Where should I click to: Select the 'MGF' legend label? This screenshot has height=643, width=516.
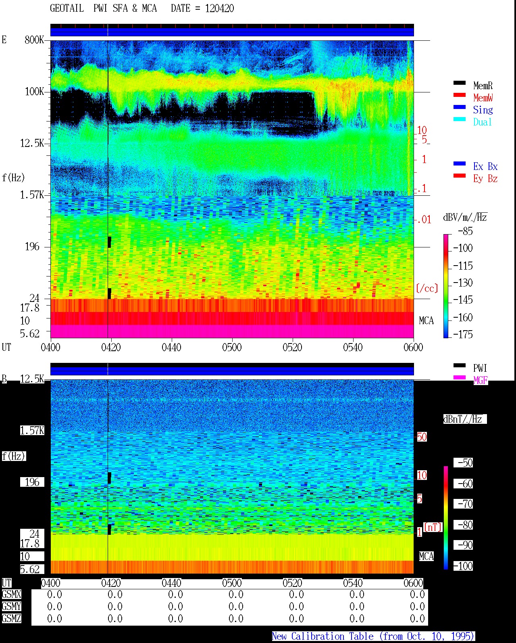tap(481, 380)
